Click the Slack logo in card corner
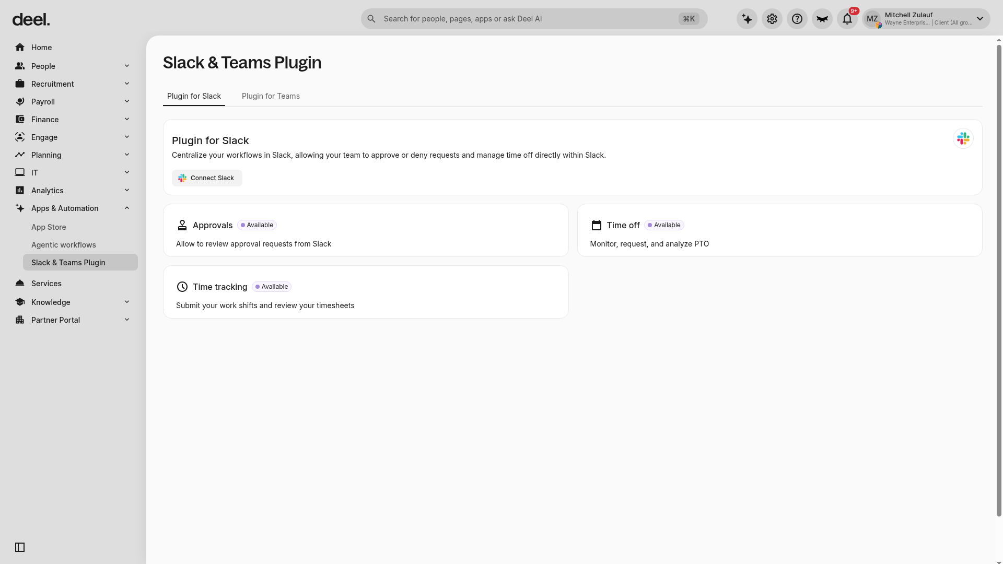 pos(963,138)
